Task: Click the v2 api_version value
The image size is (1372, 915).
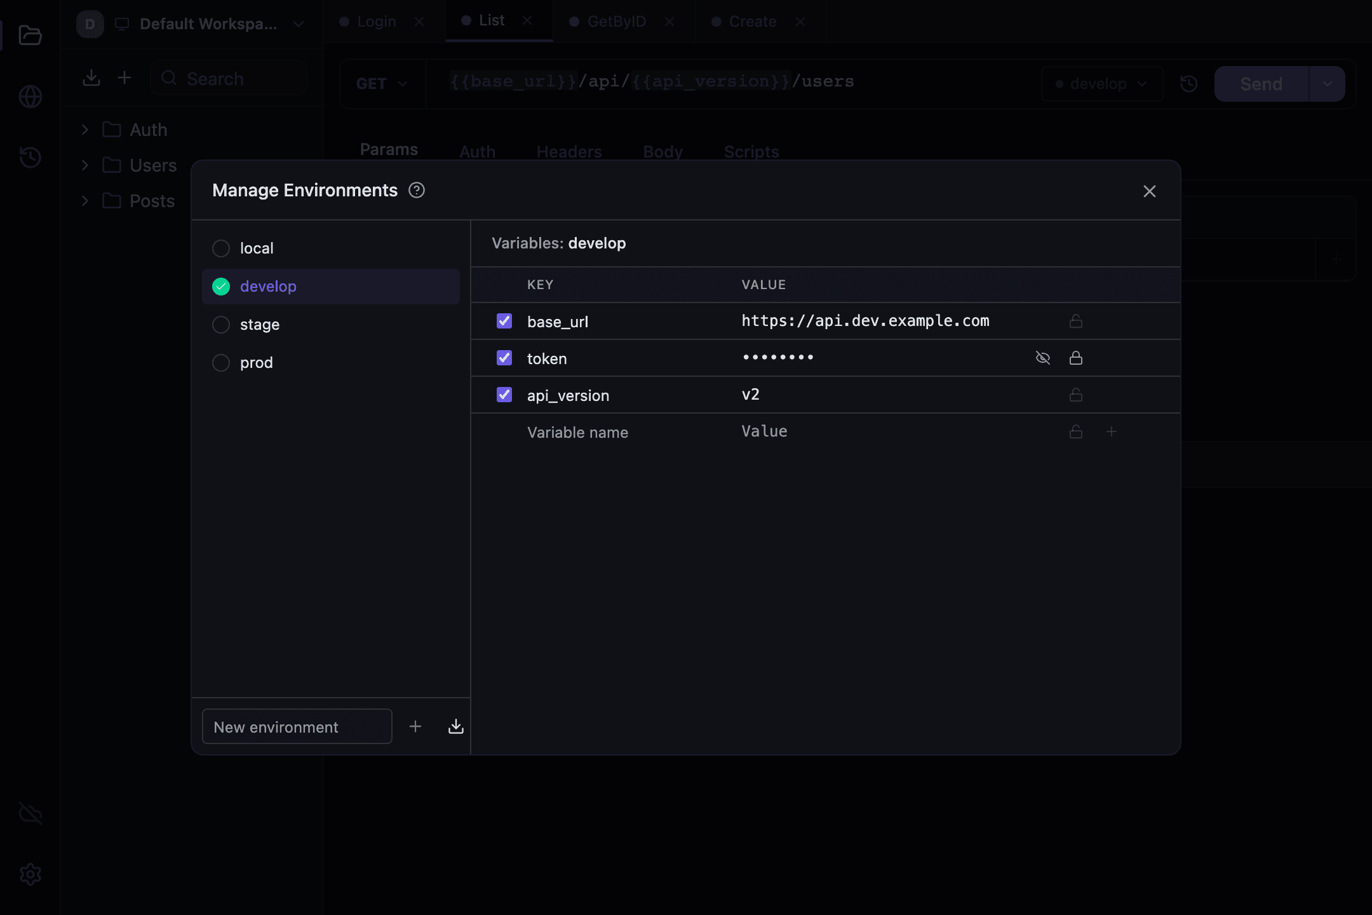Action: pos(750,395)
